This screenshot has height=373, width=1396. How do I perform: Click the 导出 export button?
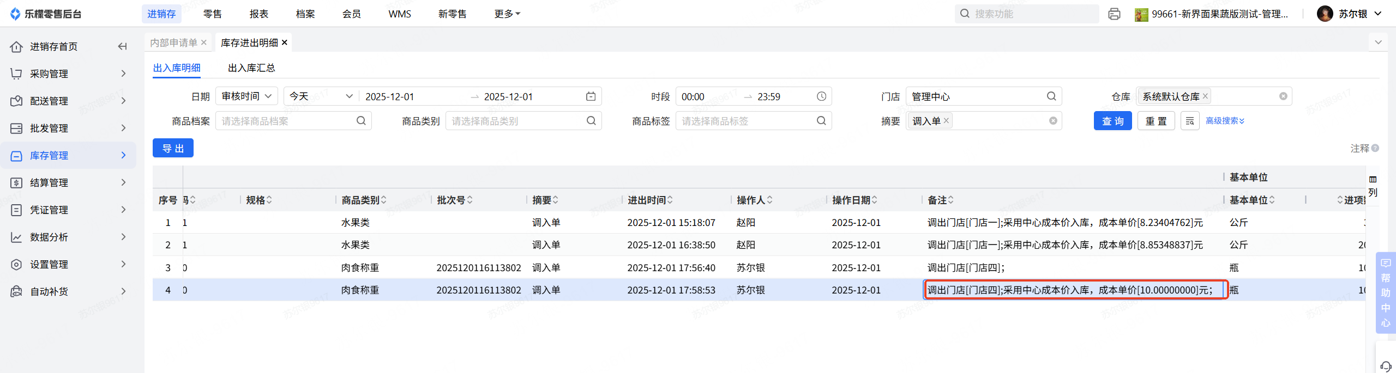coord(173,148)
